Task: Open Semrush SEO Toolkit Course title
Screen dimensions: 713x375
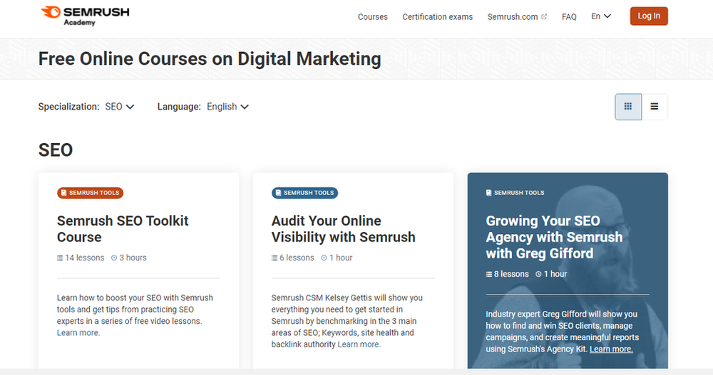Action: [123, 229]
